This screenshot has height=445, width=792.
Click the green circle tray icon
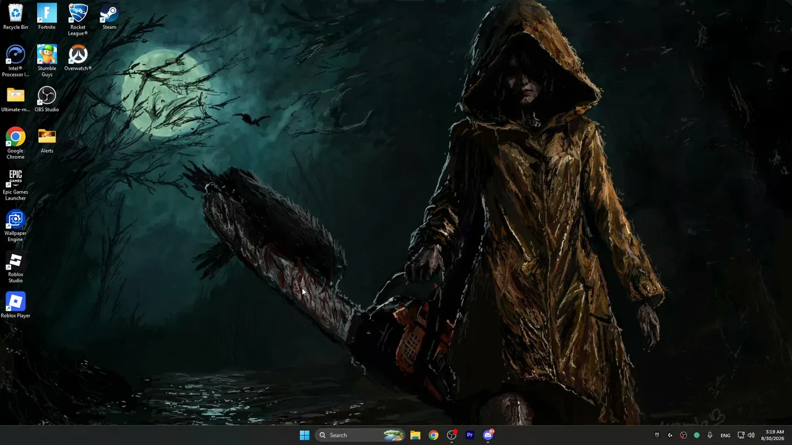pyautogui.click(x=697, y=435)
